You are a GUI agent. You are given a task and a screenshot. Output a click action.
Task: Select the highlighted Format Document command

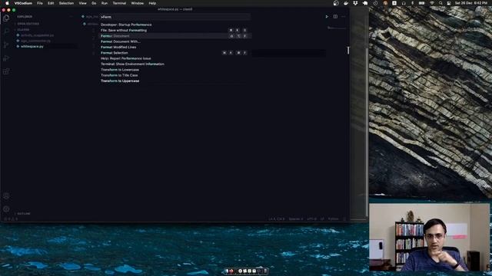tap(175, 36)
